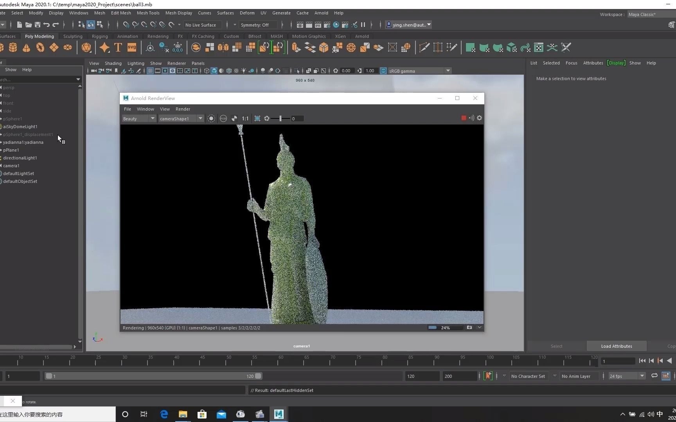Toggle the pause render button in status line
676x422 pixels.
tap(363, 25)
